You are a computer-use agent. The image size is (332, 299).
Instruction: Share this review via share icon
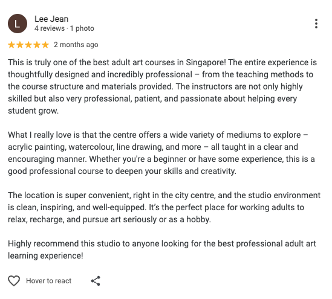[x=96, y=281]
